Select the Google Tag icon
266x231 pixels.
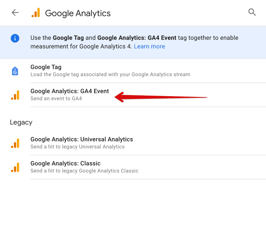(15, 71)
